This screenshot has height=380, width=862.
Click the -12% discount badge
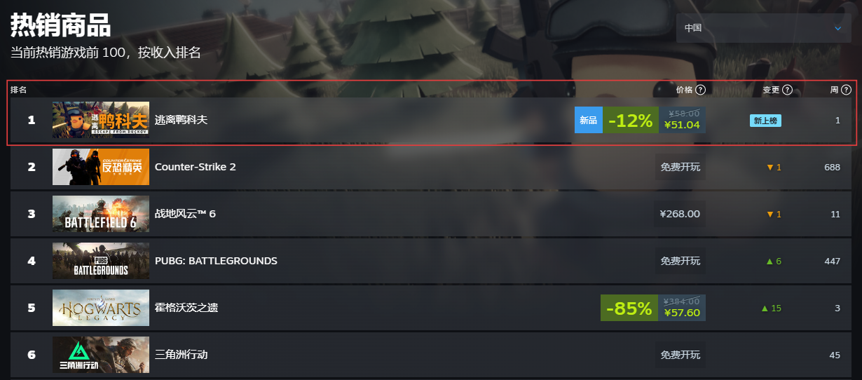(630, 120)
